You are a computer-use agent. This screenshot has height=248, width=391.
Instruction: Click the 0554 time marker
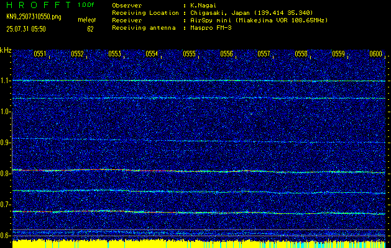(152, 54)
